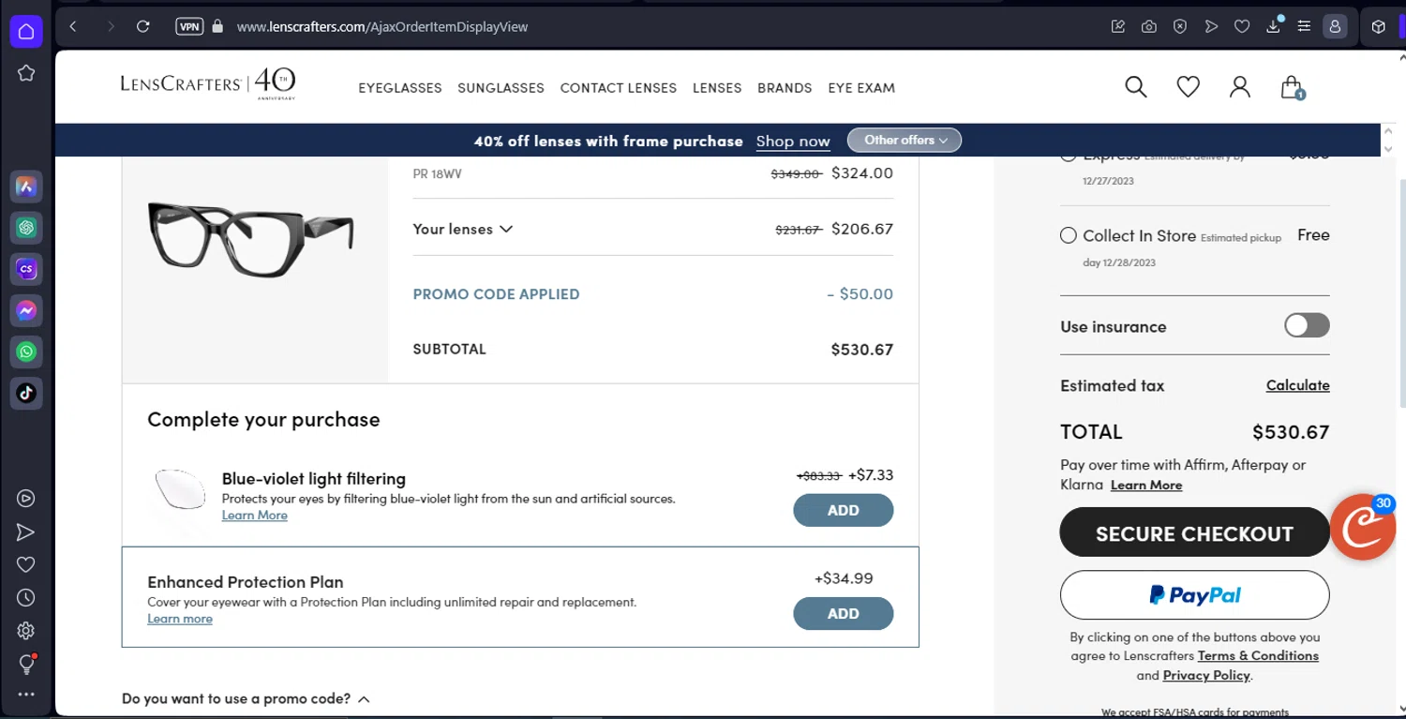Open the extensions cube icon
The image size is (1406, 719).
1378,26
